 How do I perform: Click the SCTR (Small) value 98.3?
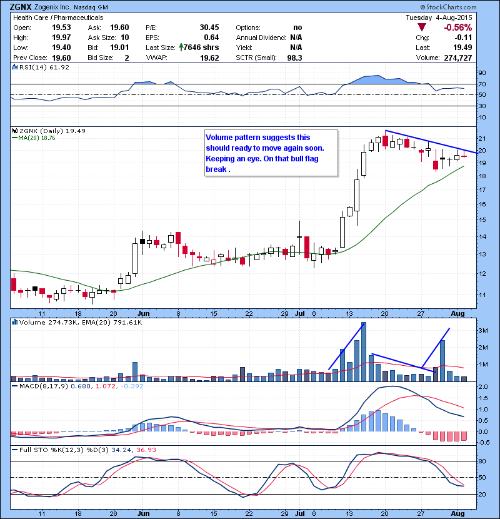pos(294,58)
